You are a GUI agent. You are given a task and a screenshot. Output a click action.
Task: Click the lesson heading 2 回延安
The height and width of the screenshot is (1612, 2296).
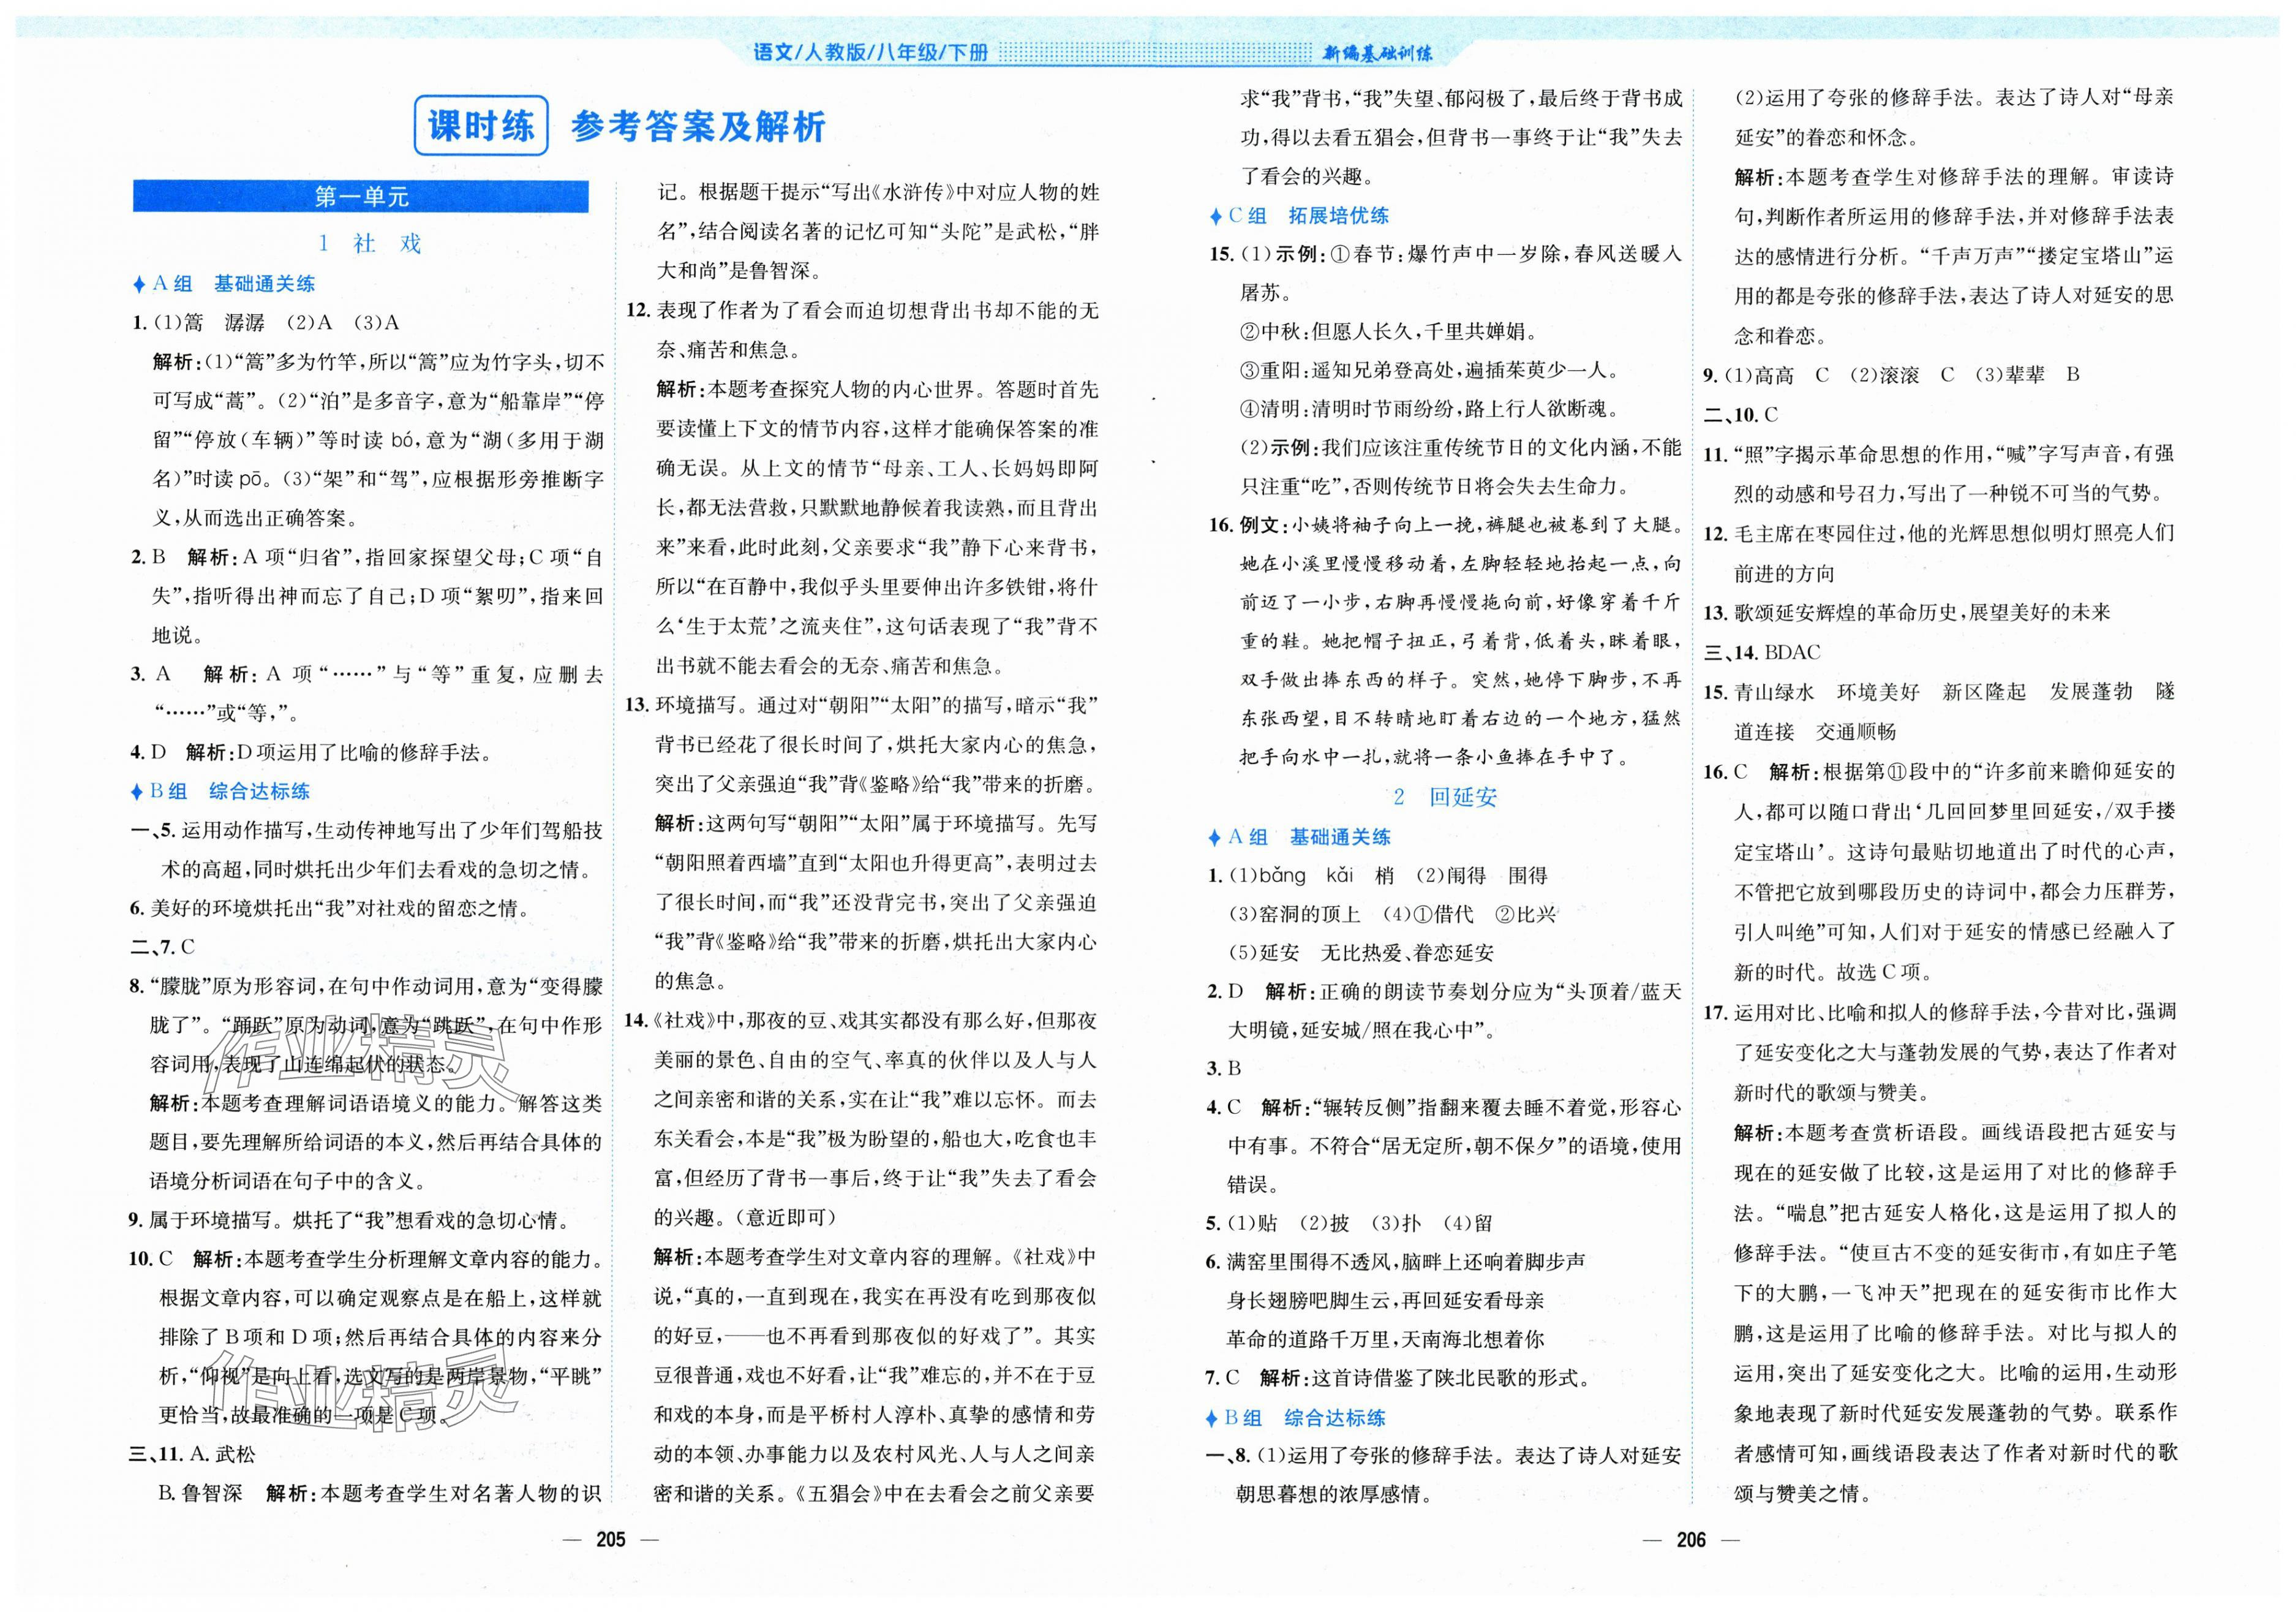click(1445, 797)
